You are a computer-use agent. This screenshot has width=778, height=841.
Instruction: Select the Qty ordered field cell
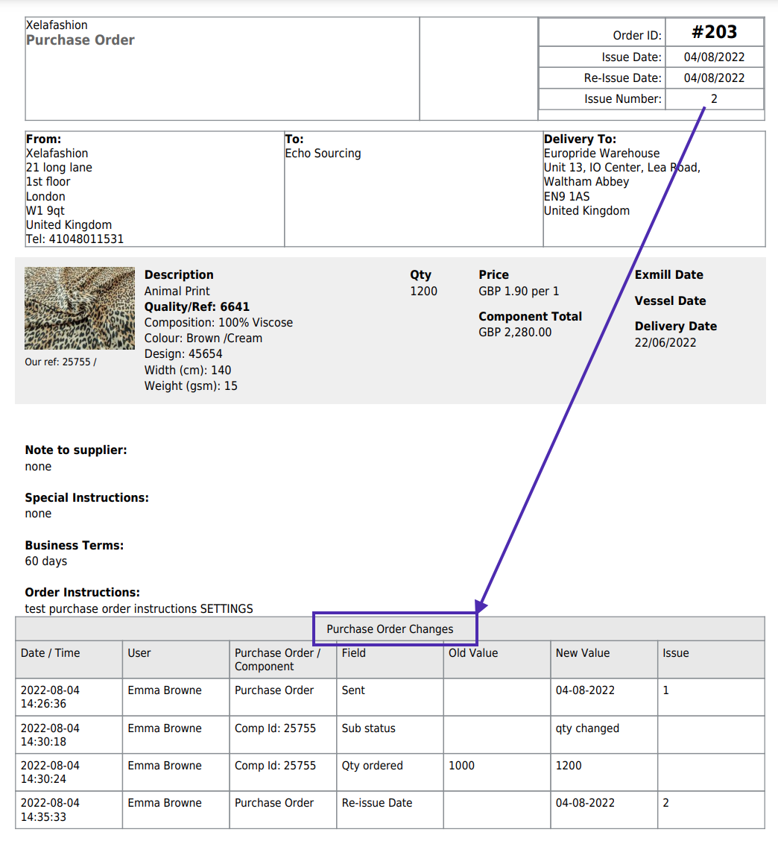[372, 766]
